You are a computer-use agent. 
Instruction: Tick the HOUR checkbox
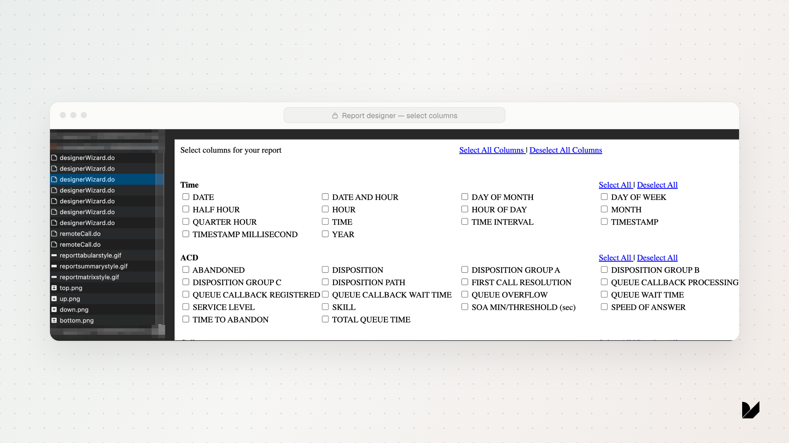click(x=325, y=209)
